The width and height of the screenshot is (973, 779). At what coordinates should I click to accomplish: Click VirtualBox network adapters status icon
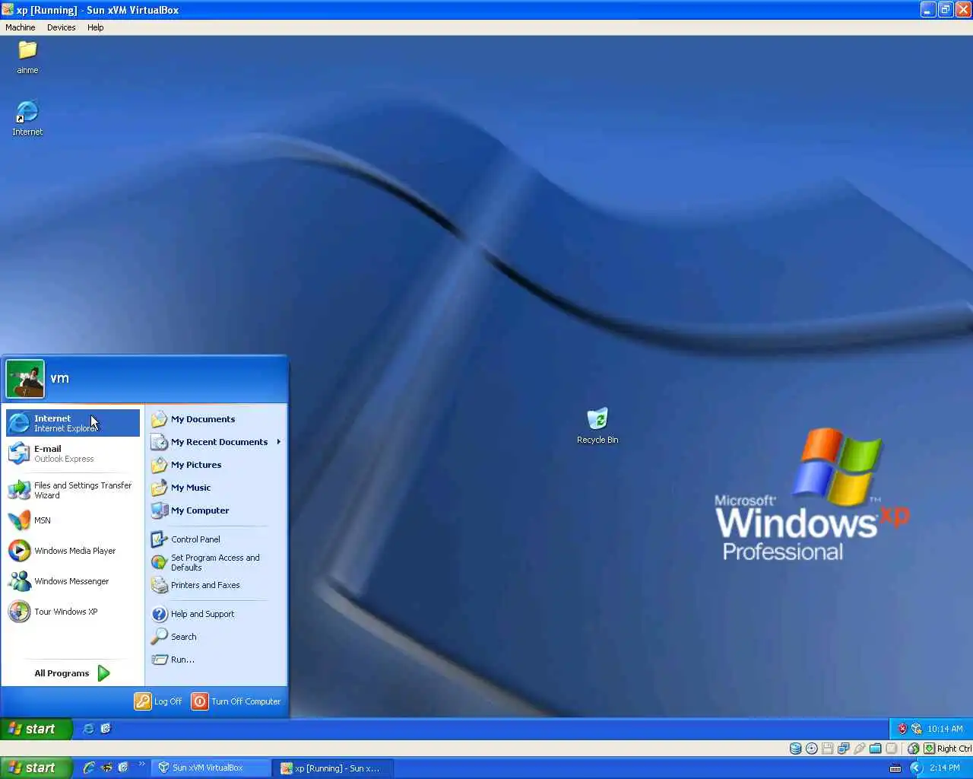(x=843, y=749)
